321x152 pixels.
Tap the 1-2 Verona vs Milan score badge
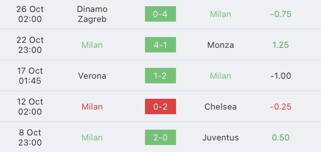click(x=160, y=76)
